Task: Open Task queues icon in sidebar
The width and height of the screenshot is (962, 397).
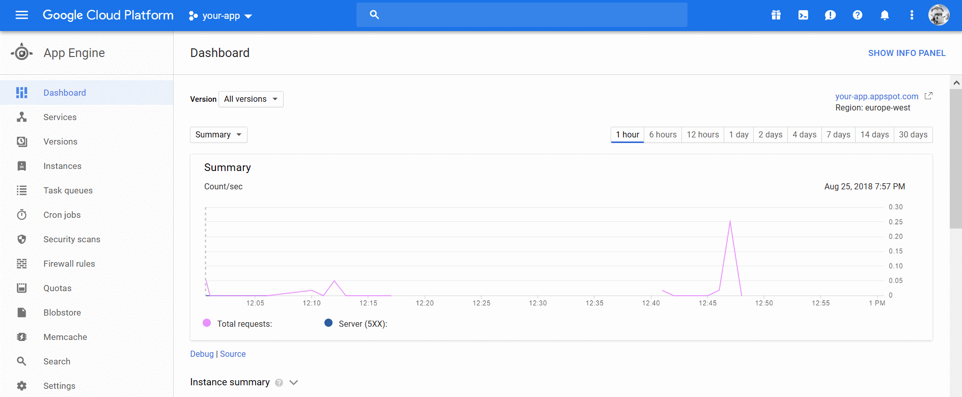Action: point(21,190)
